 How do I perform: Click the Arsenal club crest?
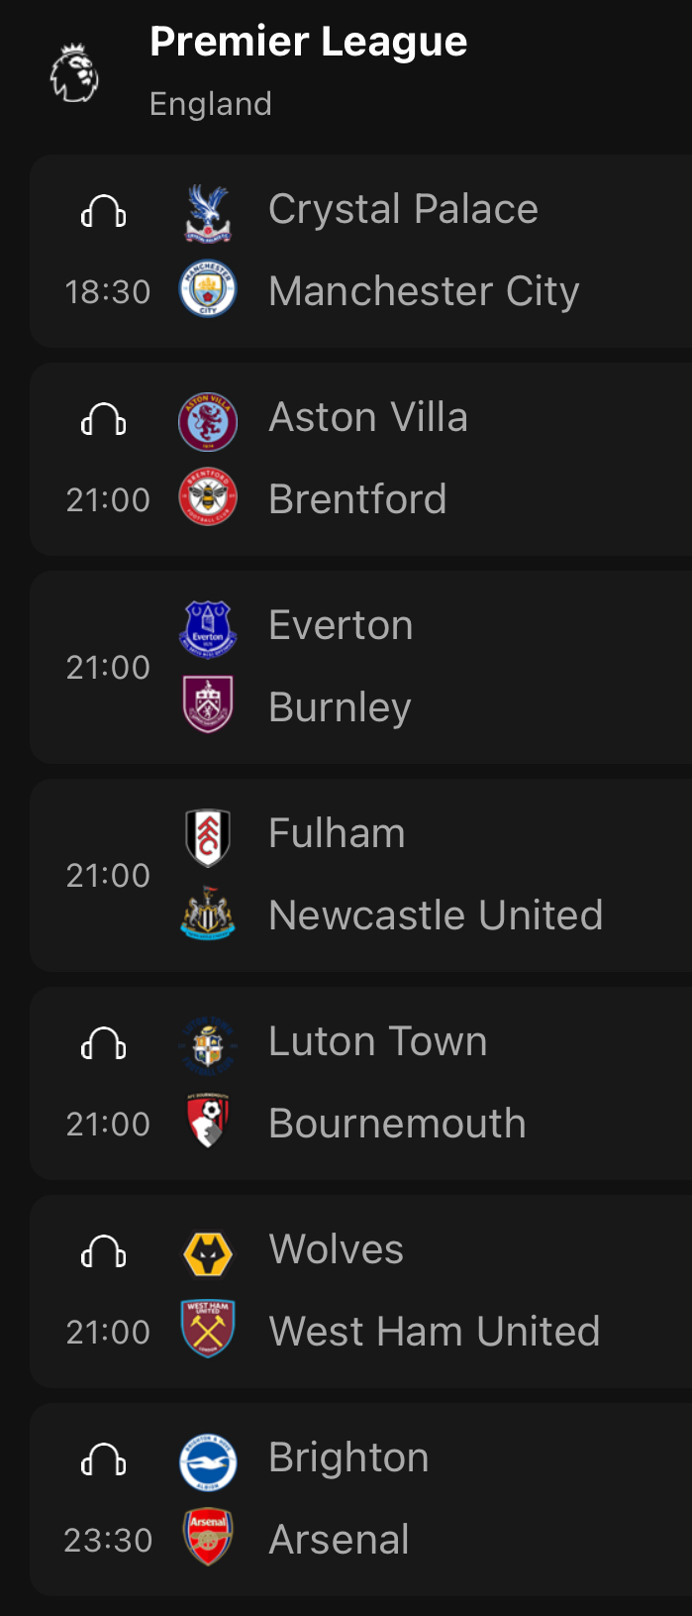[208, 1538]
